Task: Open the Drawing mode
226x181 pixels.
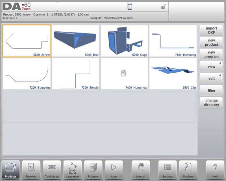Action: click(31, 170)
